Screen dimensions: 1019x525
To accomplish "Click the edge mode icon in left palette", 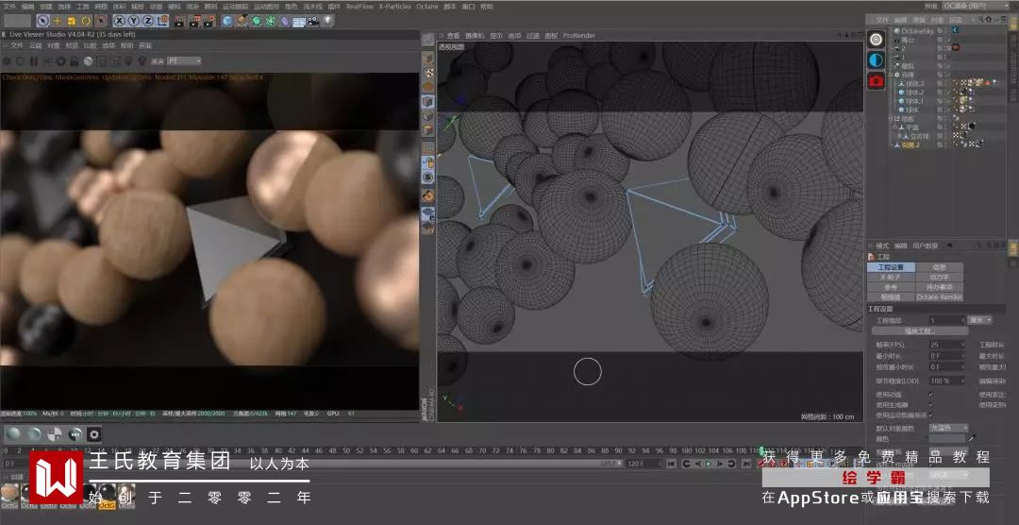I will (427, 116).
